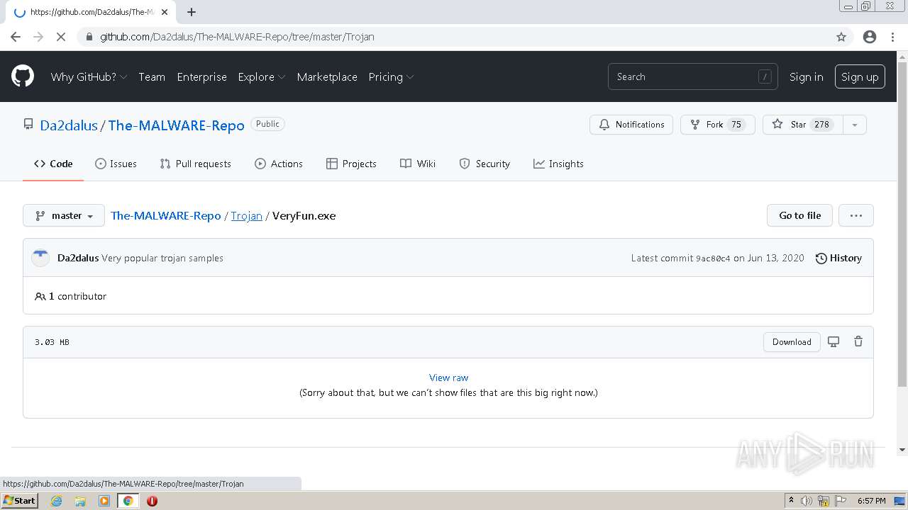Open The-MALWARE-Repo breadcrumb link

pos(166,215)
